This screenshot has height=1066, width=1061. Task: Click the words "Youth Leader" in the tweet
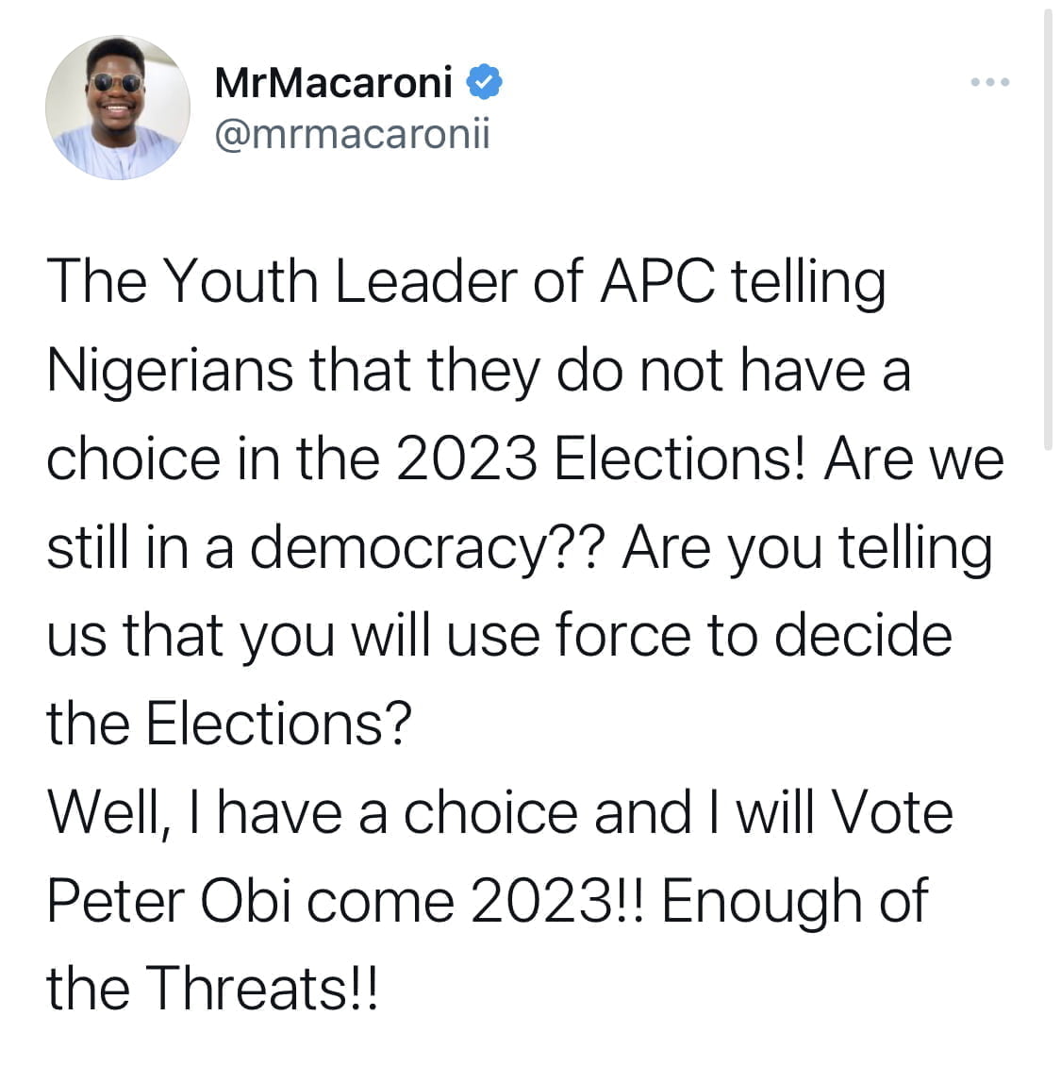pyautogui.click(x=340, y=281)
